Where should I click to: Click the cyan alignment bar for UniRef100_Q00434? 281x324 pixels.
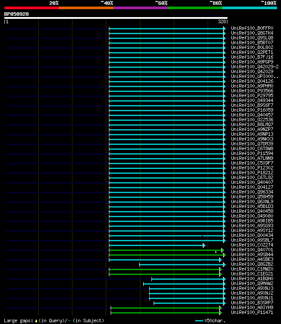(x=166, y=236)
